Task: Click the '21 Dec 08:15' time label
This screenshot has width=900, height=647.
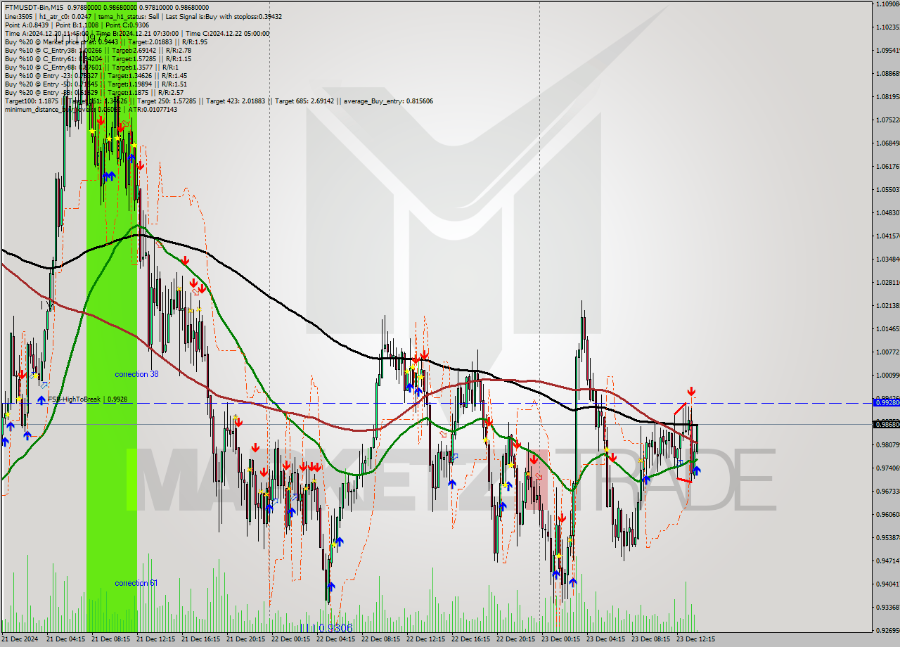Action: [110, 639]
